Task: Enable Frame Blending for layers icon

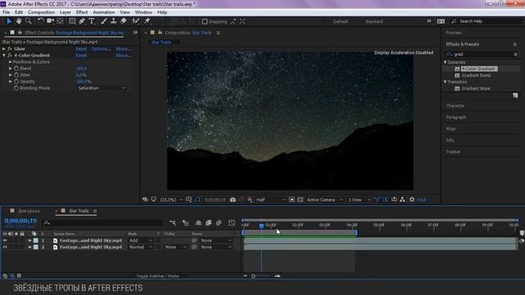Action: click(x=208, y=223)
